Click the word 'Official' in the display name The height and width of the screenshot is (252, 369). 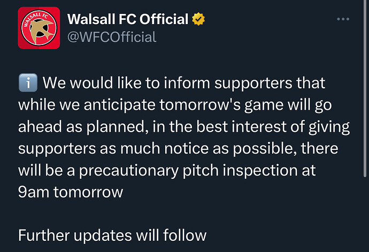(x=164, y=19)
